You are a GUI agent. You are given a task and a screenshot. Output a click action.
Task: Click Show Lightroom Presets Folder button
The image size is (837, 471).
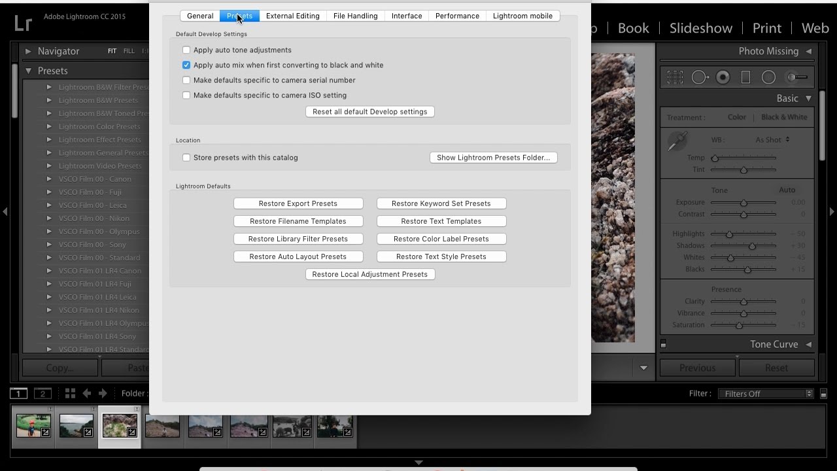click(x=493, y=158)
